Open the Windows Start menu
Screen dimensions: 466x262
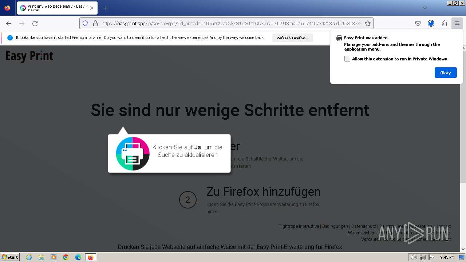(x=10, y=257)
